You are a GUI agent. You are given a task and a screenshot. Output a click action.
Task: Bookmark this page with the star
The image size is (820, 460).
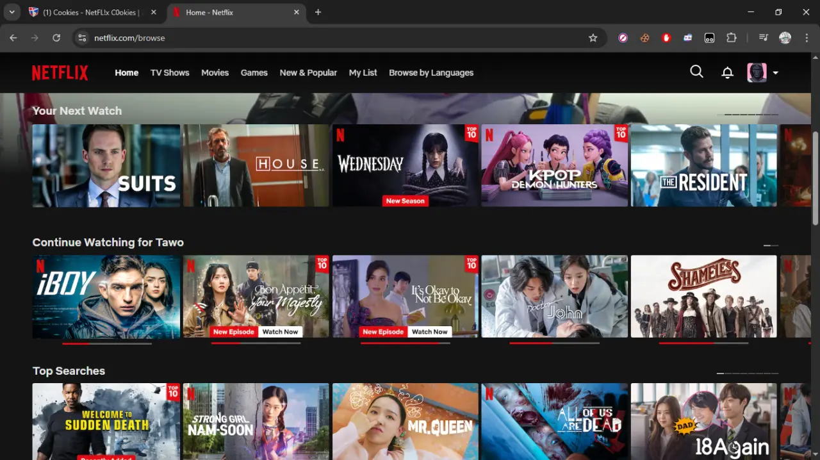click(593, 38)
